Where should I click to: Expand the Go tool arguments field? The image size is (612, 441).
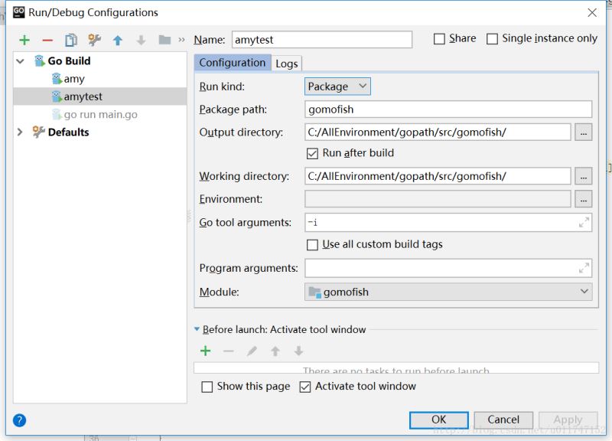click(x=584, y=223)
